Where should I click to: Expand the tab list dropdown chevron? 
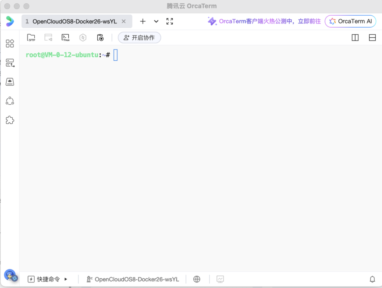point(156,21)
